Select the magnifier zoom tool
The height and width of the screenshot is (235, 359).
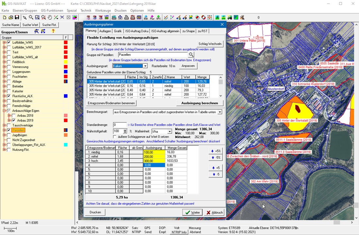pos(31,17)
